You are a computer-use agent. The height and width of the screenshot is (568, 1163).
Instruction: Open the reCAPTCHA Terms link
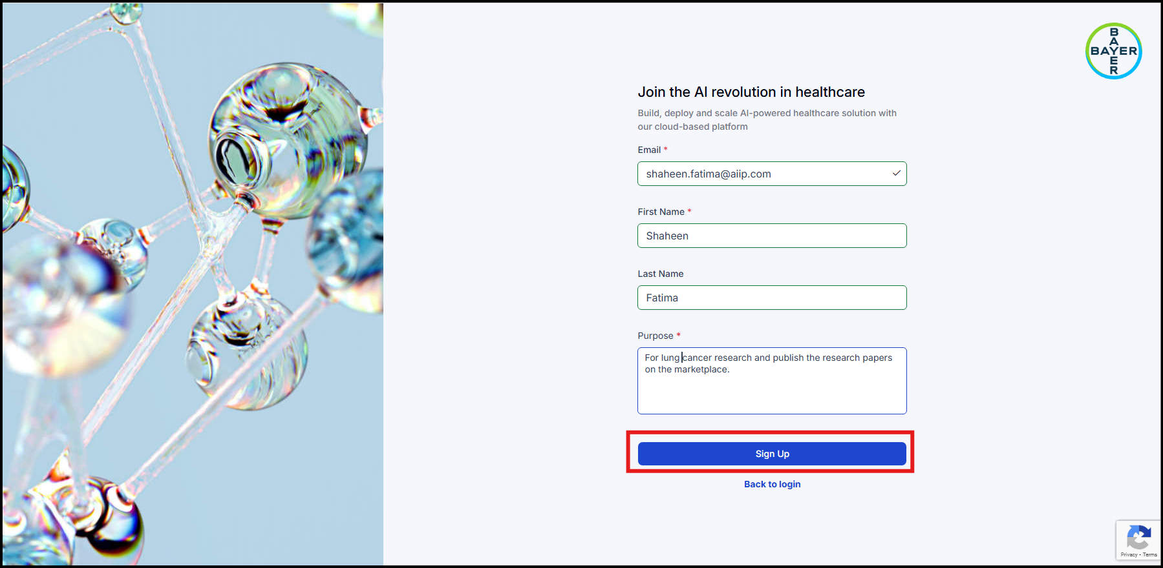pyautogui.click(x=1150, y=554)
